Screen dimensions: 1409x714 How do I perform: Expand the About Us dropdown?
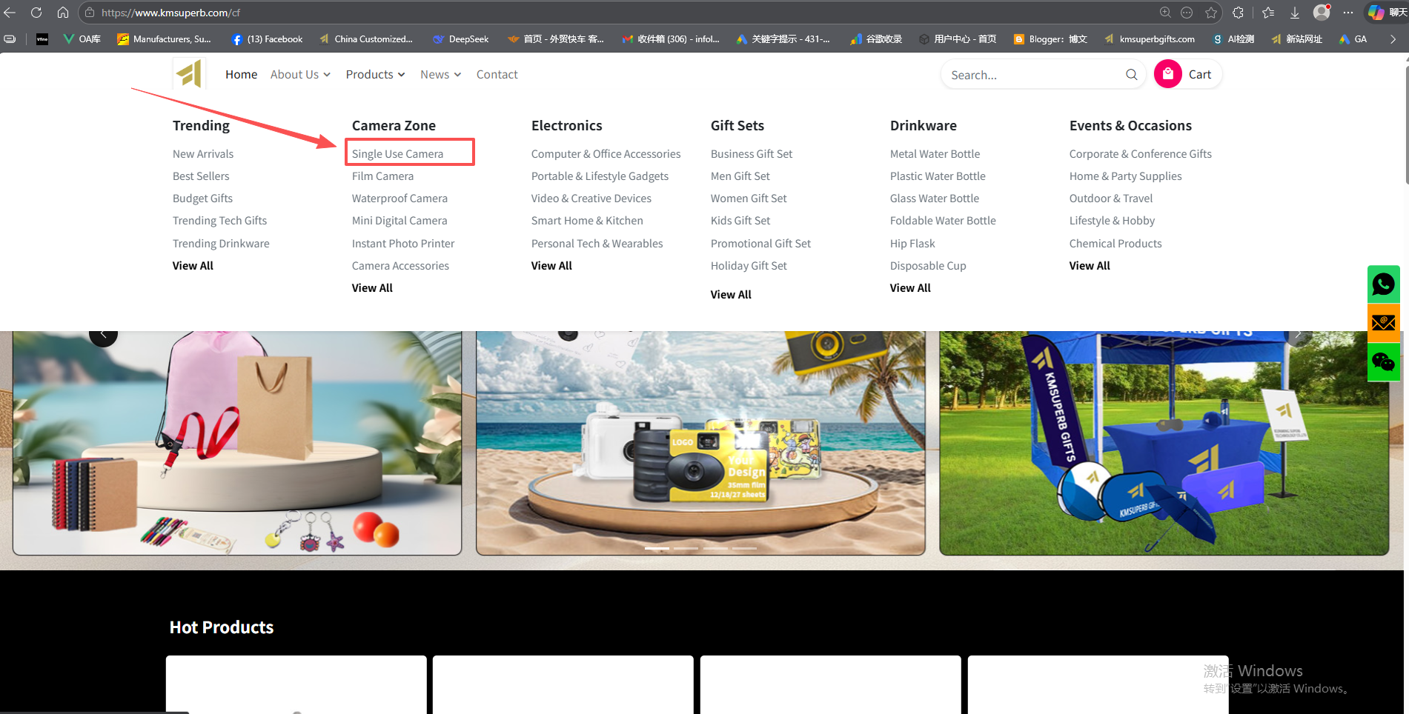300,74
